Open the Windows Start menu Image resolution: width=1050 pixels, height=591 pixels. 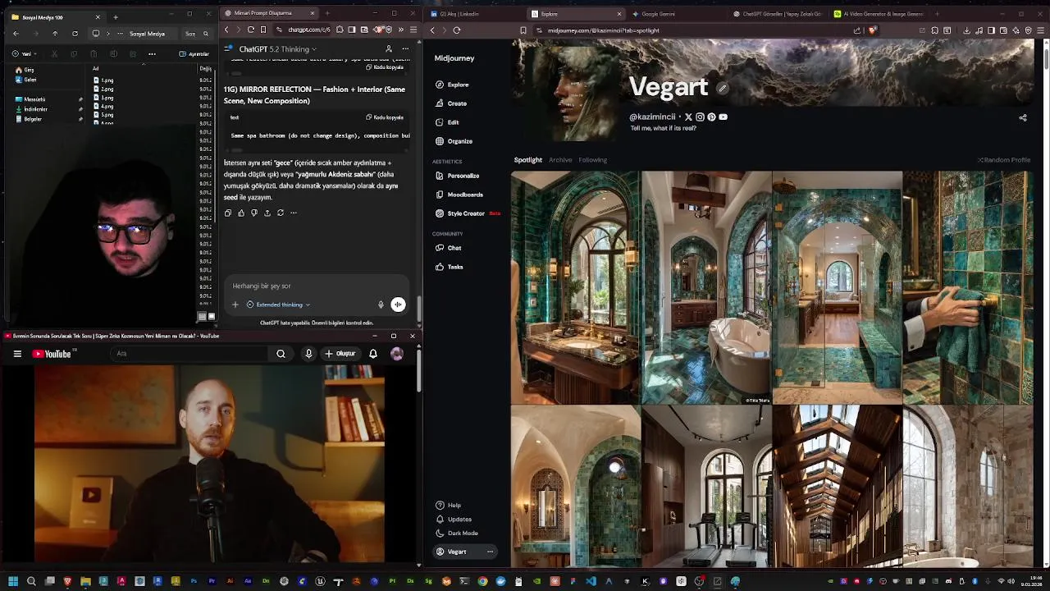pos(13,581)
